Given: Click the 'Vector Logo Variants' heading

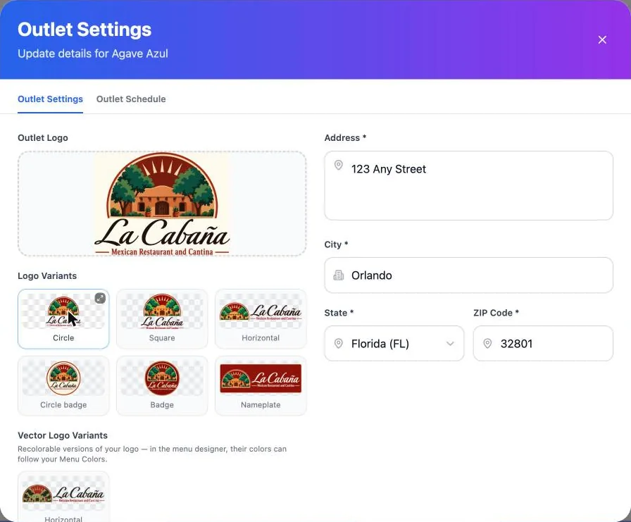Looking at the screenshot, I should [x=63, y=435].
